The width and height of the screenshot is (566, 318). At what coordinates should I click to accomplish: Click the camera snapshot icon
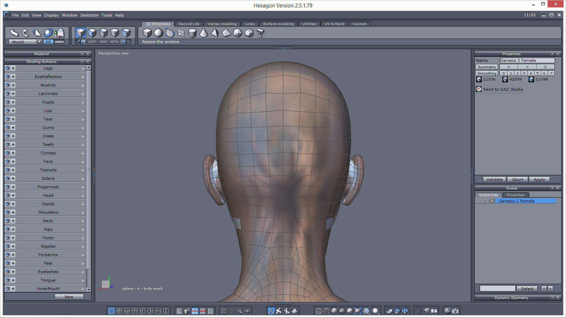455,311
